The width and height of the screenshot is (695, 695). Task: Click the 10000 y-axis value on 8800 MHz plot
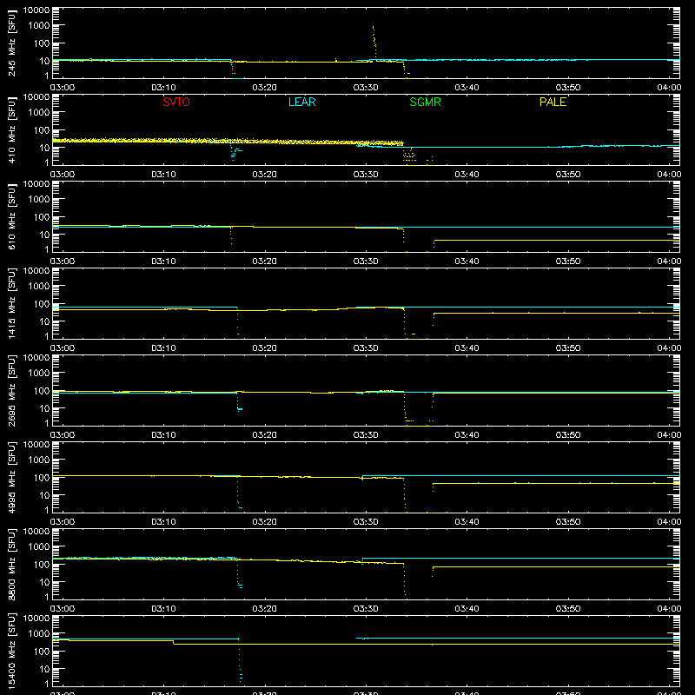36,532
